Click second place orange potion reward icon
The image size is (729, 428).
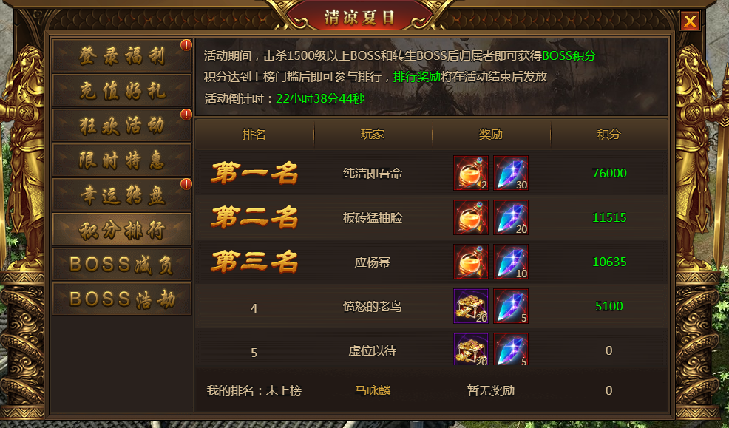pyautogui.click(x=471, y=217)
